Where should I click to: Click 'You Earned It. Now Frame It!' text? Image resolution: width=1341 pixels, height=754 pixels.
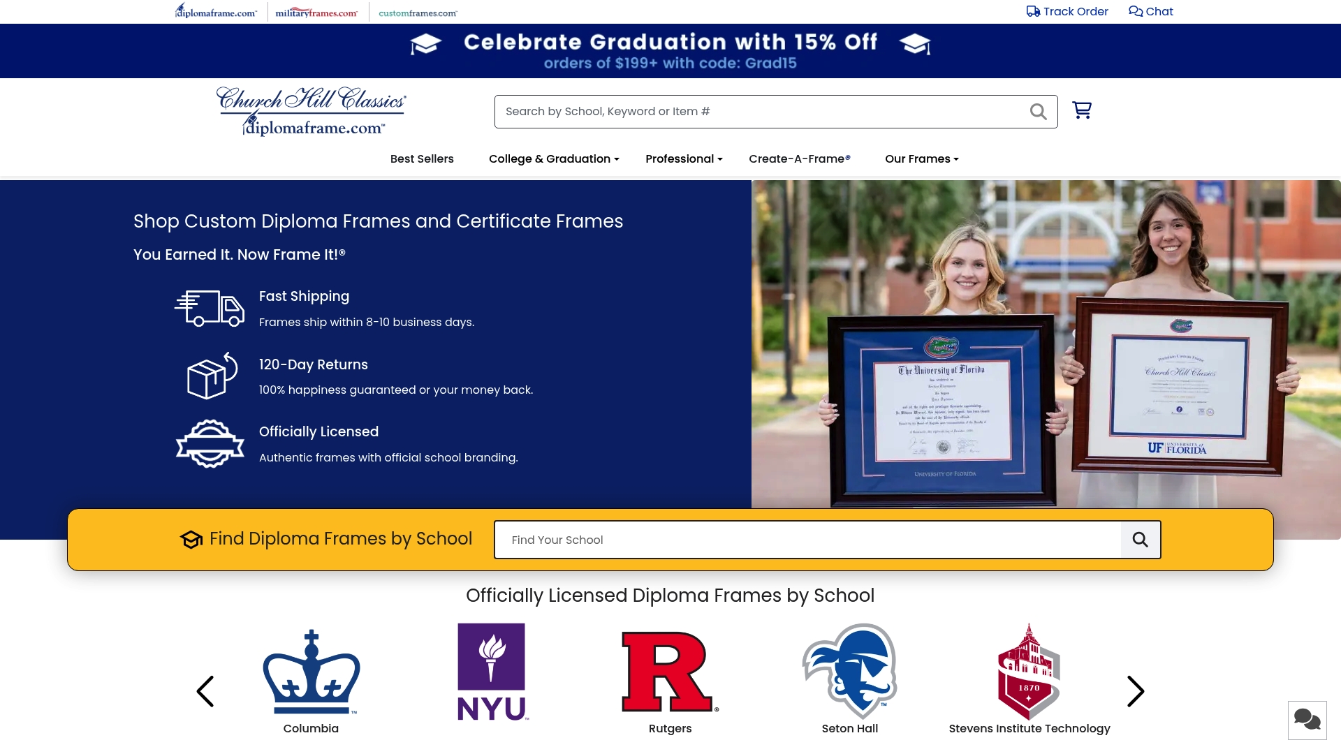pos(240,255)
